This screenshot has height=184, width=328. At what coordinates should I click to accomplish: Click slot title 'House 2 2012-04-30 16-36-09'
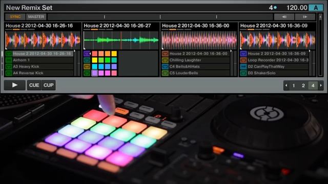coord(274,26)
